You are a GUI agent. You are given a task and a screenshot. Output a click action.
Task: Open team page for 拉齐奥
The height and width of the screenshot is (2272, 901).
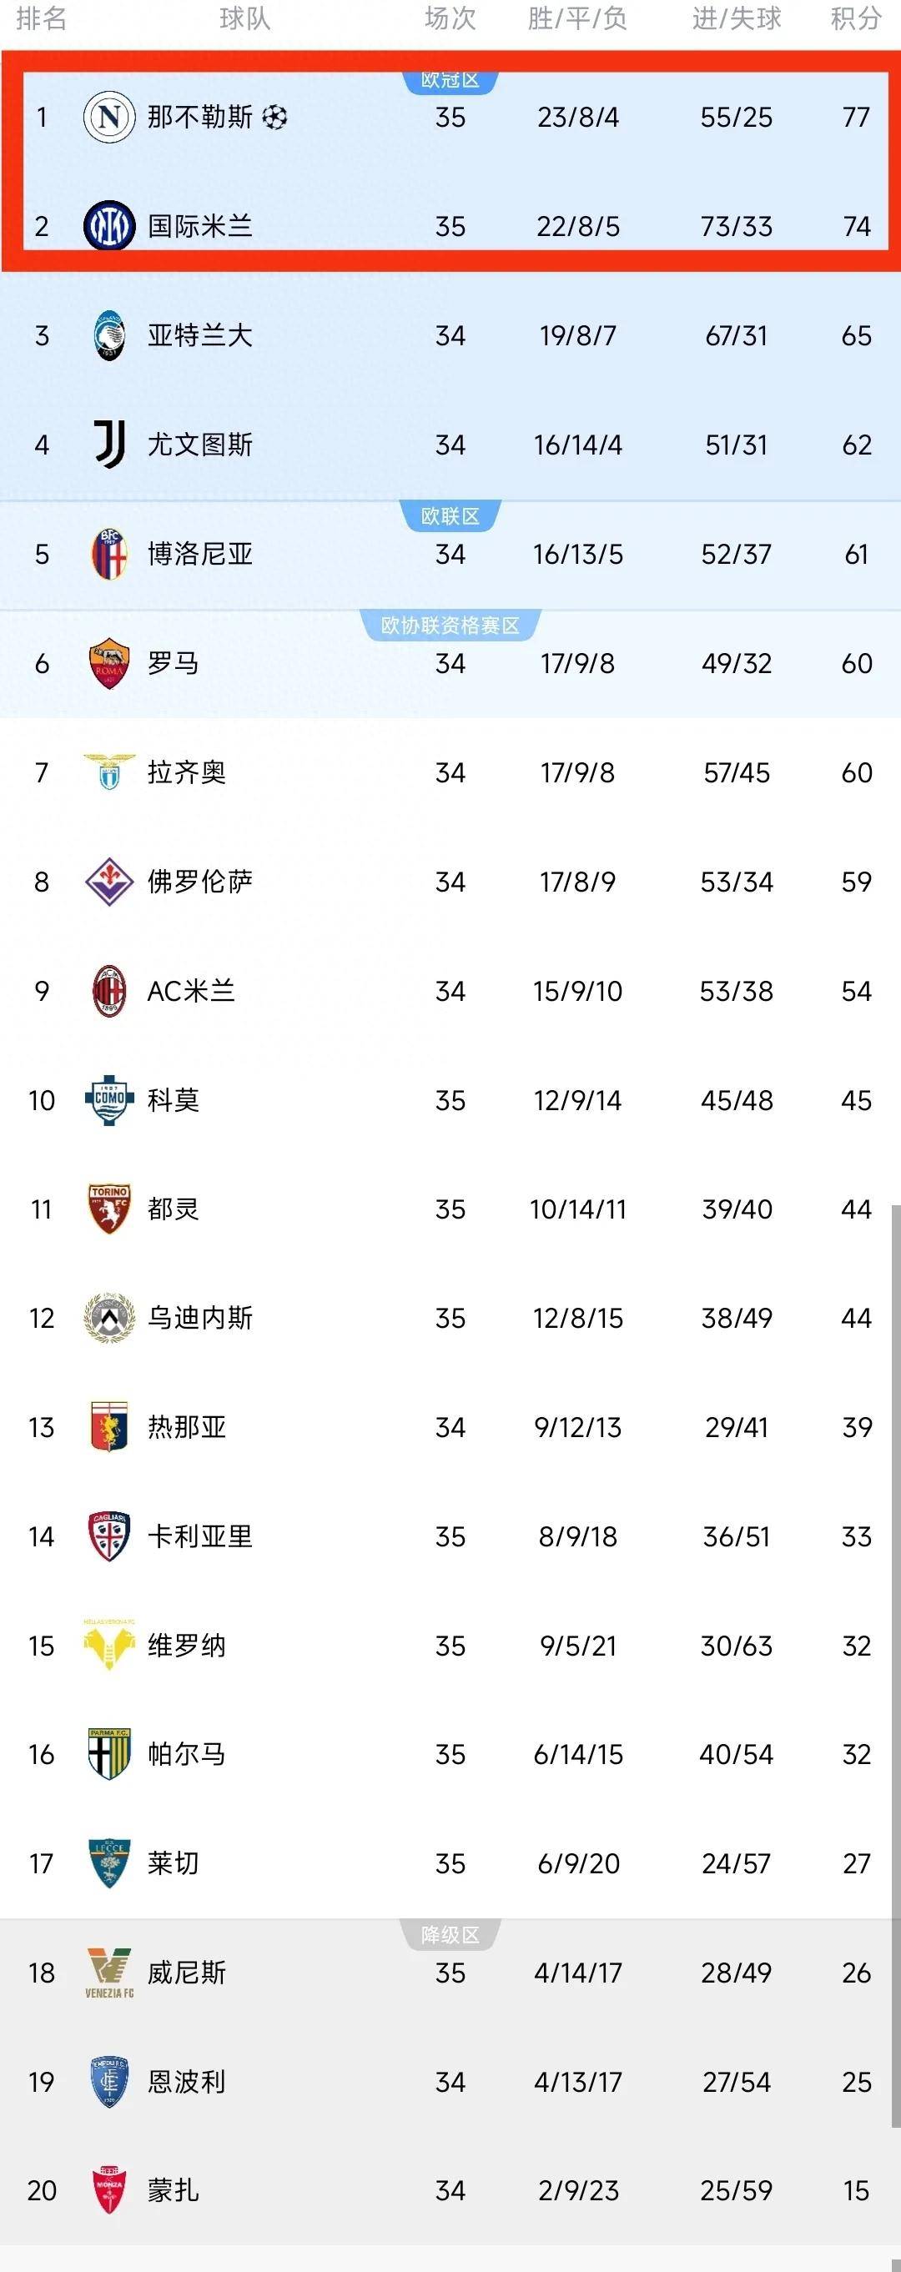(x=186, y=772)
